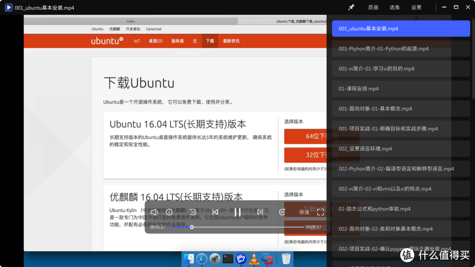Open video info with the circled i icon
The image size is (475, 267).
(x=169, y=212)
